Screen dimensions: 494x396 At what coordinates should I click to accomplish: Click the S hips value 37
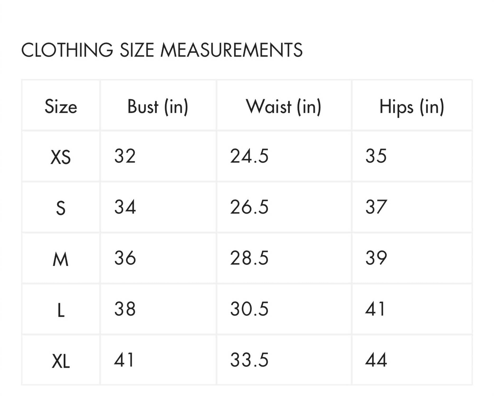click(376, 207)
